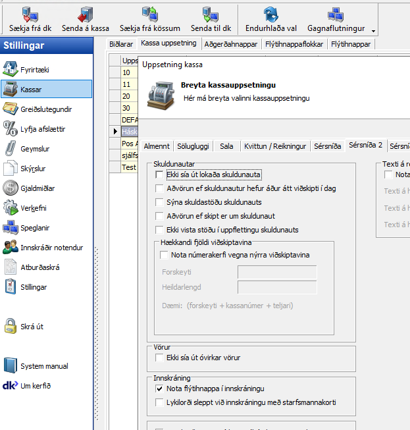Viewport: 410px width, 430px height.
Task: Open the Kvittun / Reikningur tab
Action: 275,146
